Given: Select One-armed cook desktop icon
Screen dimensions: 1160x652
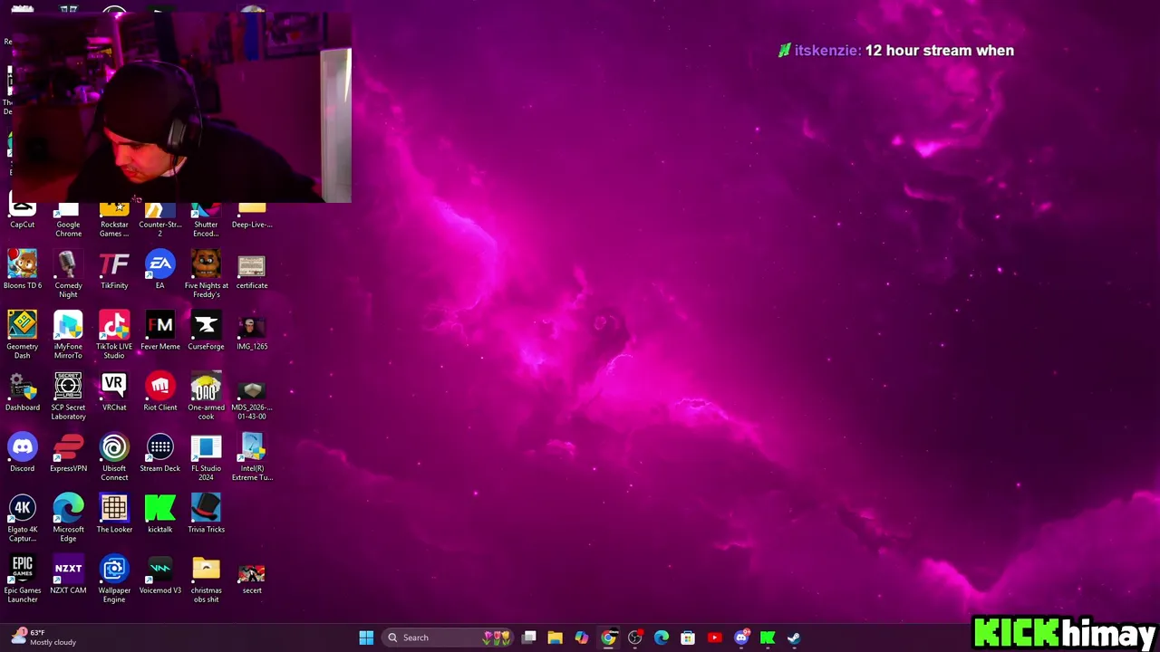Looking at the screenshot, I should 206,397.
